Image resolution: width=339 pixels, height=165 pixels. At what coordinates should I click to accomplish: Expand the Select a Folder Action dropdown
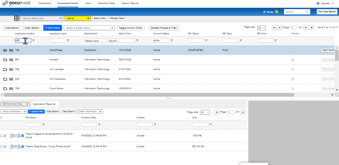(89, 28)
